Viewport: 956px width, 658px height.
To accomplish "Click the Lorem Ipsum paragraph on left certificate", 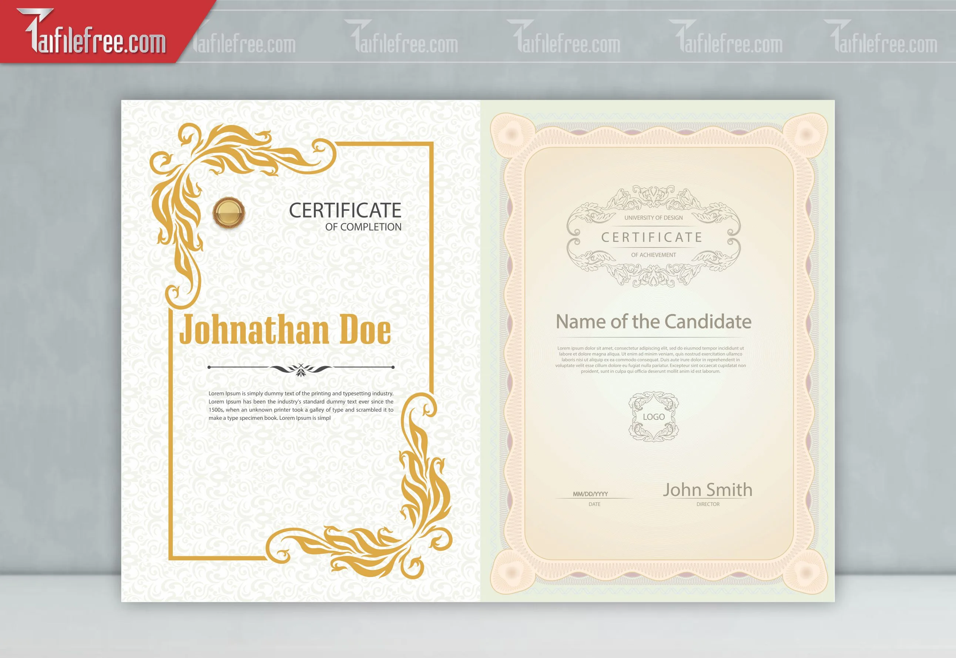I will click(301, 406).
